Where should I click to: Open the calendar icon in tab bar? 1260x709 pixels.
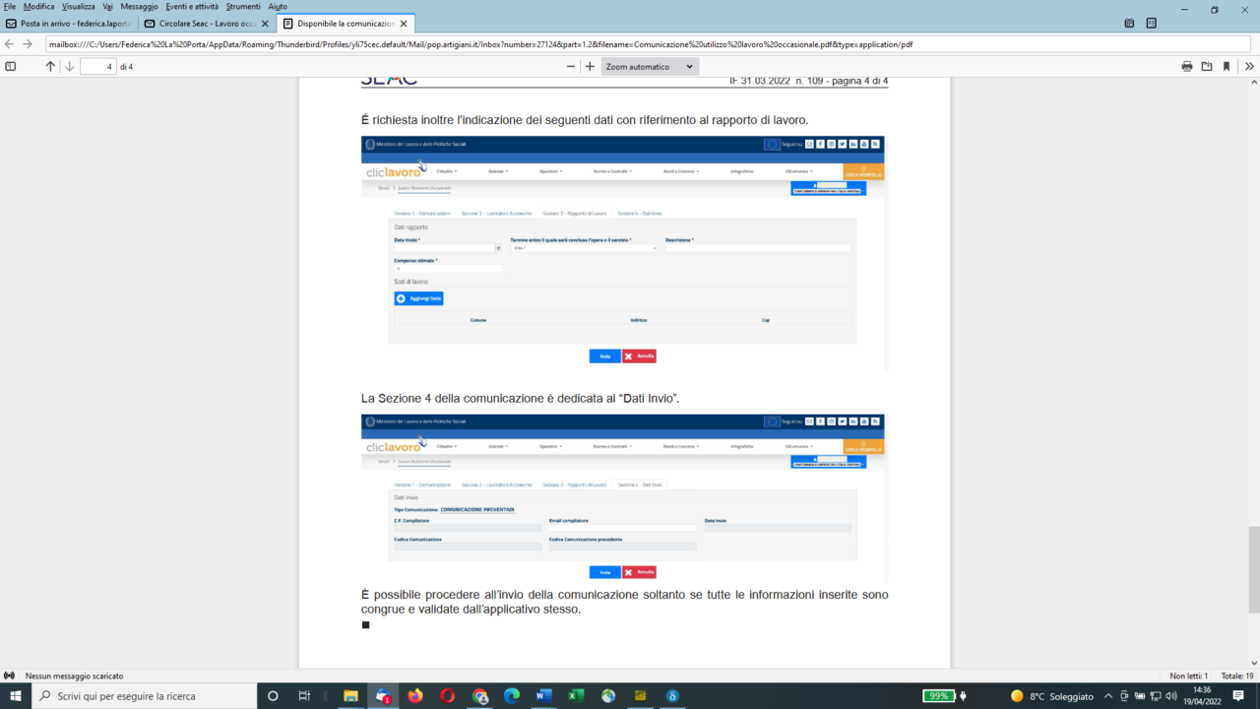point(1129,23)
